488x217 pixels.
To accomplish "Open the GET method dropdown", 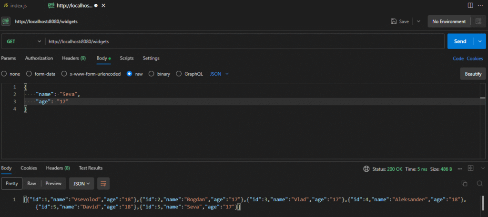I will [23, 41].
